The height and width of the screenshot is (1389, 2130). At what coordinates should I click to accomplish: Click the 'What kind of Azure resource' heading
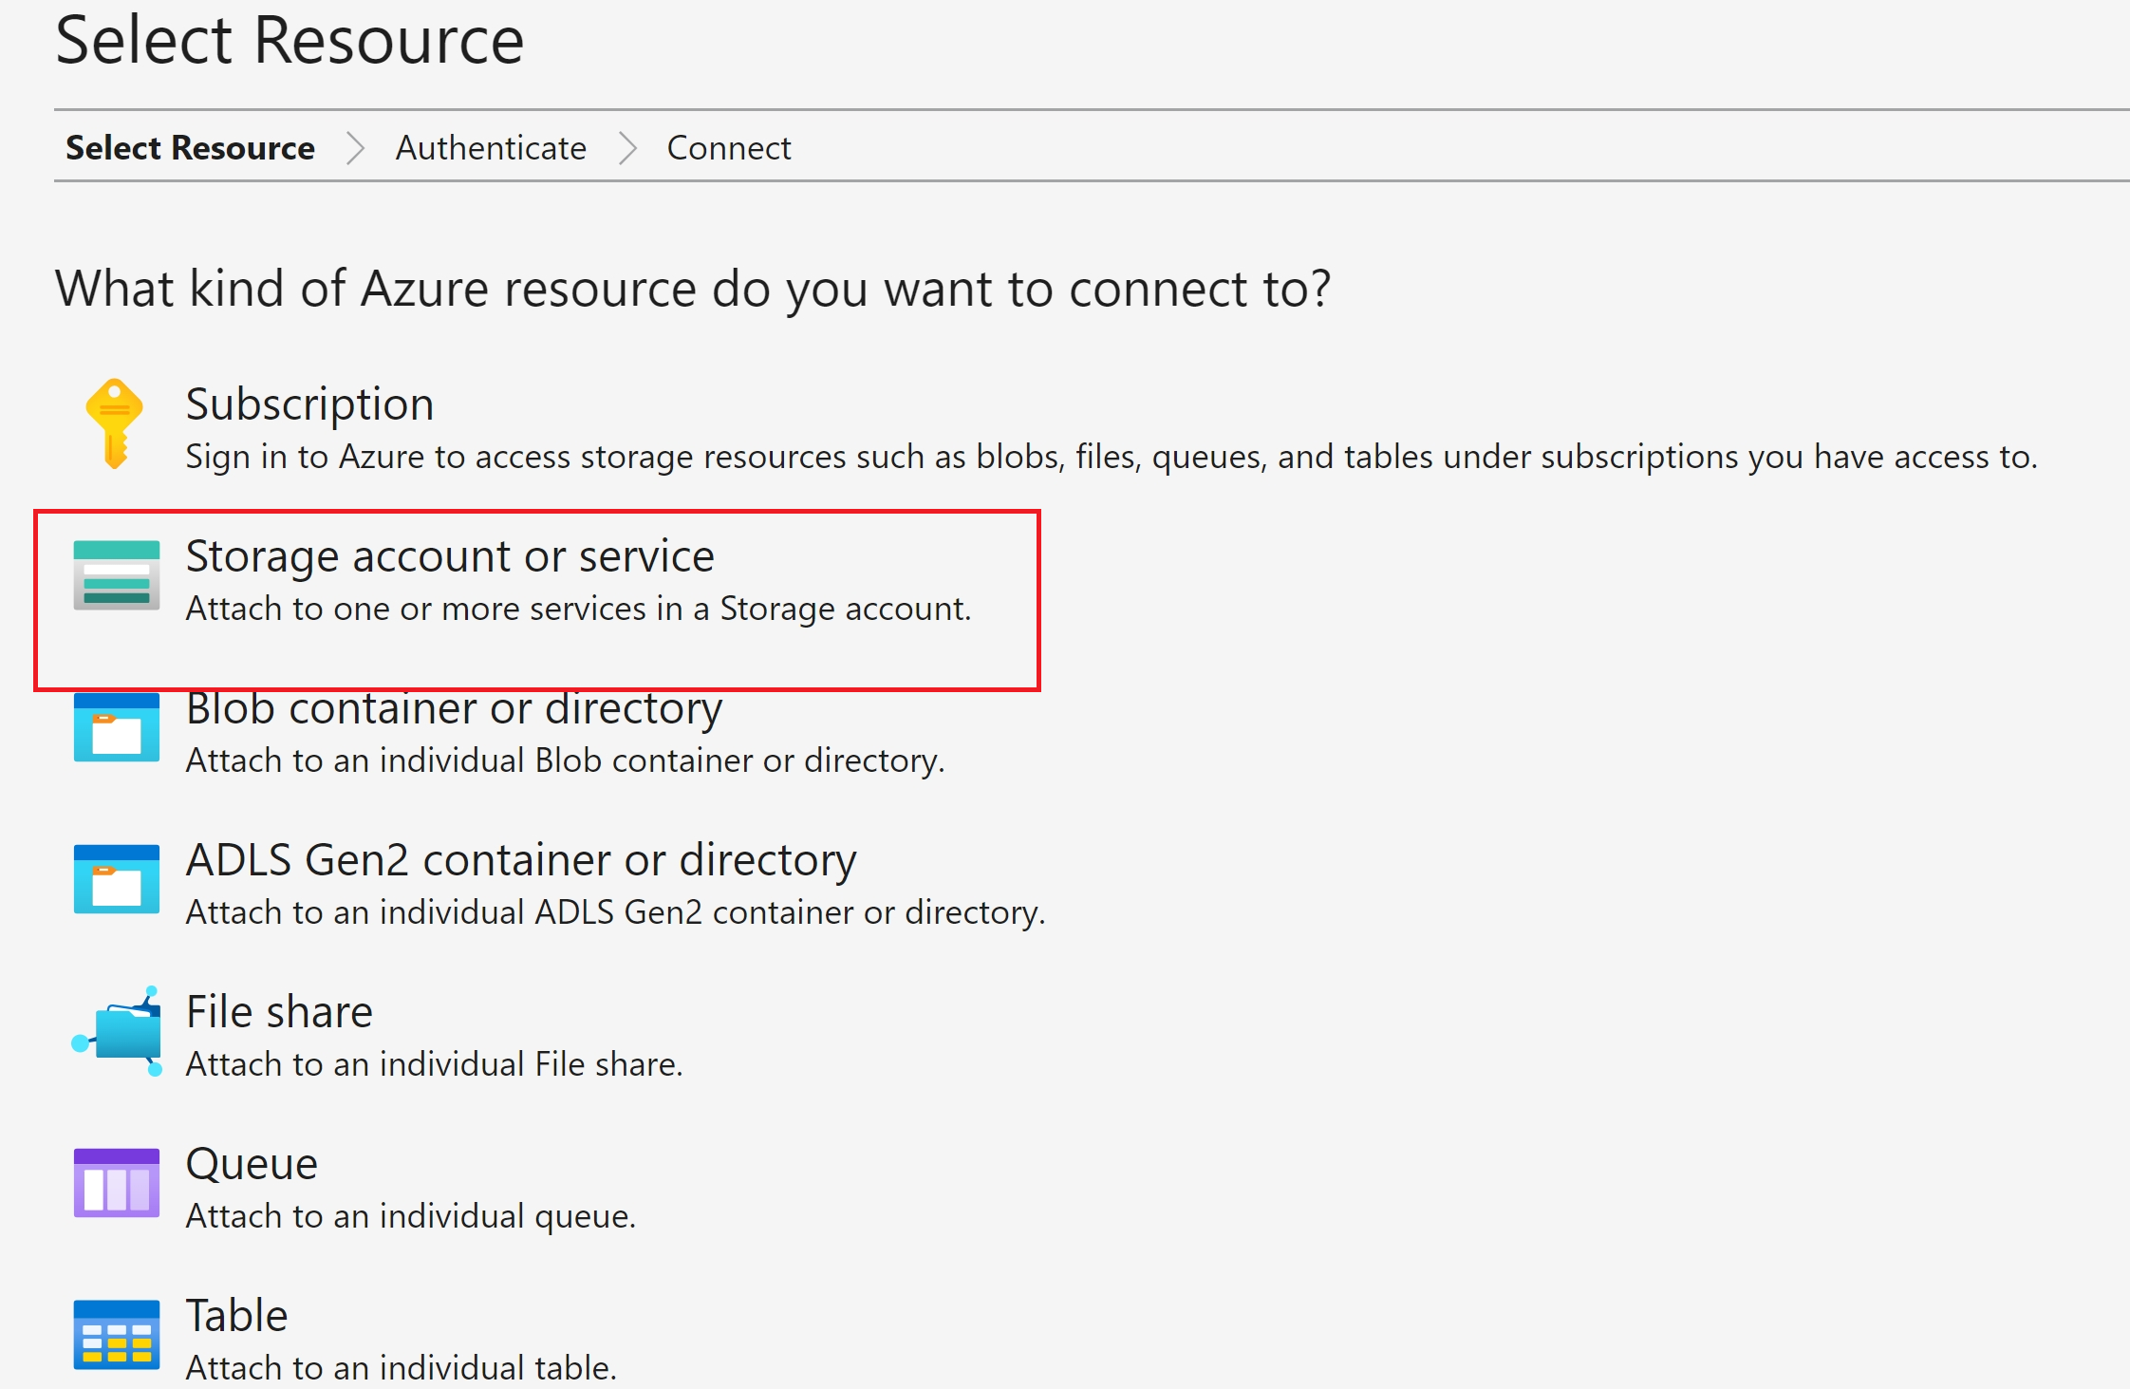[x=693, y=290]
